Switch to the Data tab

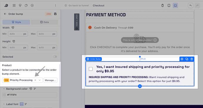tap(44, 22)
